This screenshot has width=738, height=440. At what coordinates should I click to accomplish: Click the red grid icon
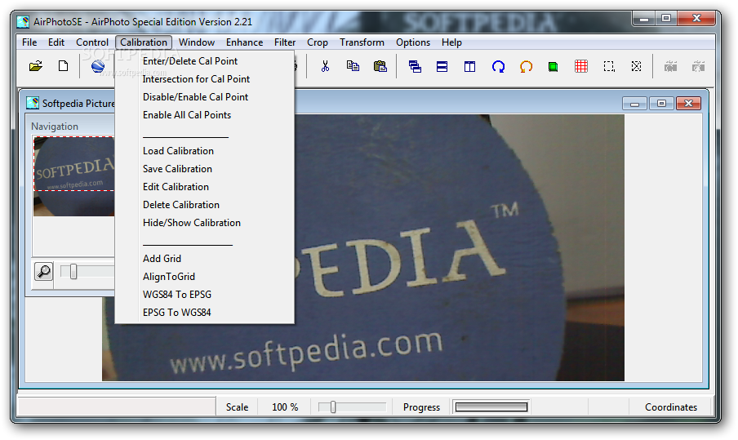coord(581,66)
